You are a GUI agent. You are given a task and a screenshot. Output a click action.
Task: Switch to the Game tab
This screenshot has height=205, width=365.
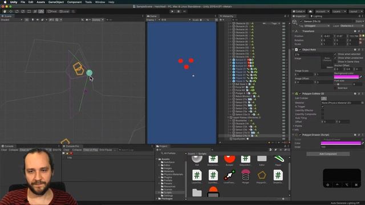tap(152, 16)
